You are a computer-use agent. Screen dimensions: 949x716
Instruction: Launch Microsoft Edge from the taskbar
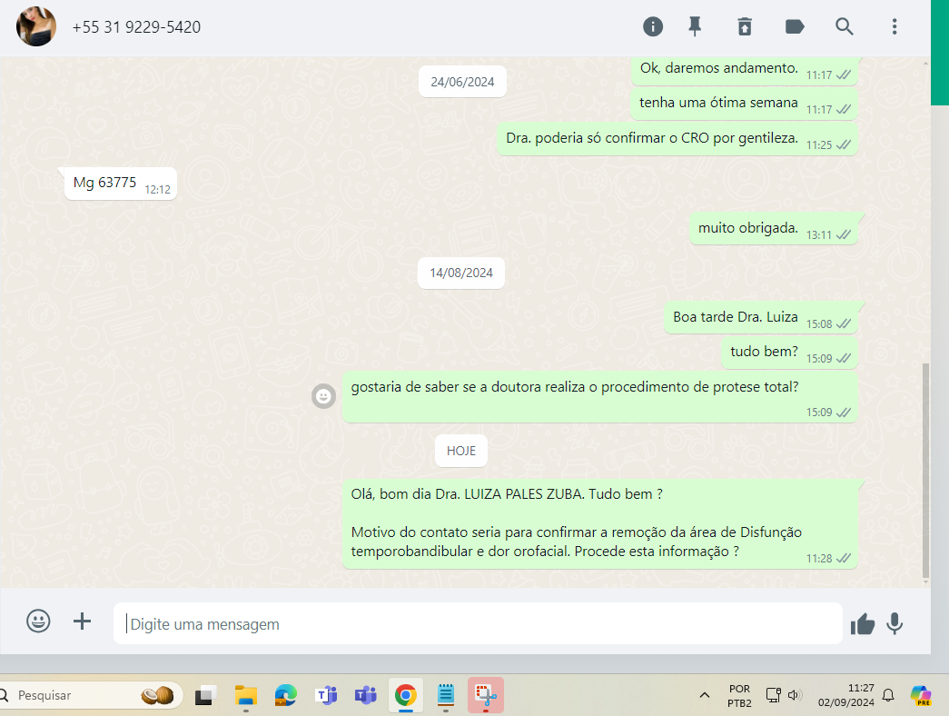286,695
